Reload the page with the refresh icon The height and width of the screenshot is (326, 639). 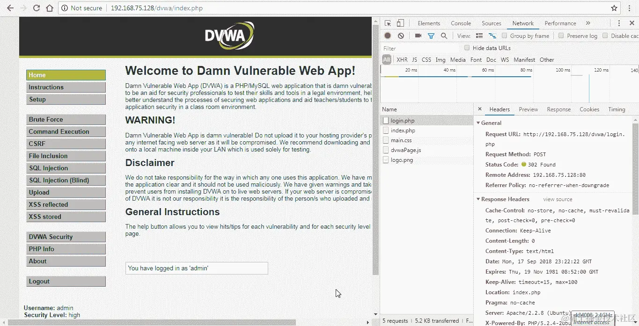pyautogui.click(x=37, y=8)
